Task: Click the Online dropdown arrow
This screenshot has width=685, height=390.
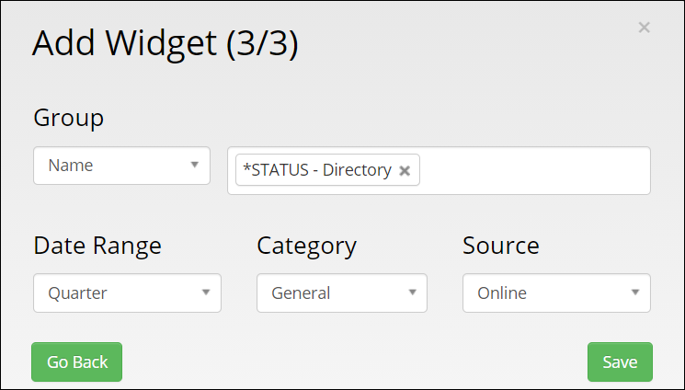Action: 634,293
